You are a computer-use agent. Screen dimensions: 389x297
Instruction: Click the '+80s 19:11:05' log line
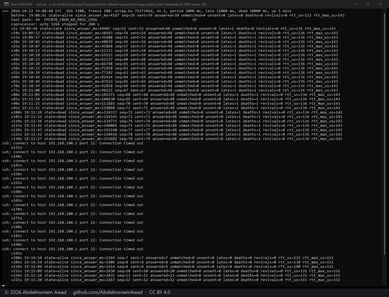[176, 95]
